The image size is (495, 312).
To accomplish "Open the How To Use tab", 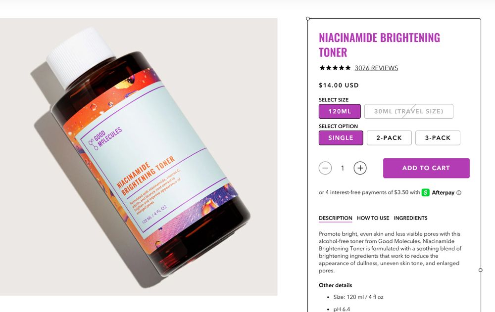I will point(373,218).
